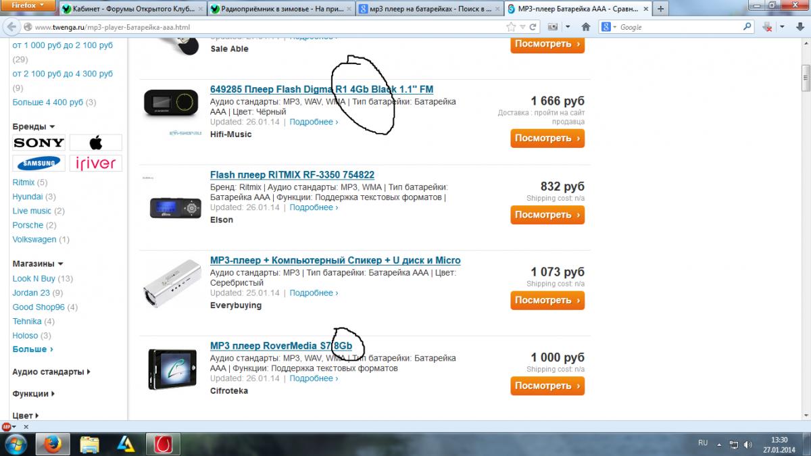Viewport: 811px width, 456px height.
Task: Select the Sony brand logo
Action: (x=39, y=143)
